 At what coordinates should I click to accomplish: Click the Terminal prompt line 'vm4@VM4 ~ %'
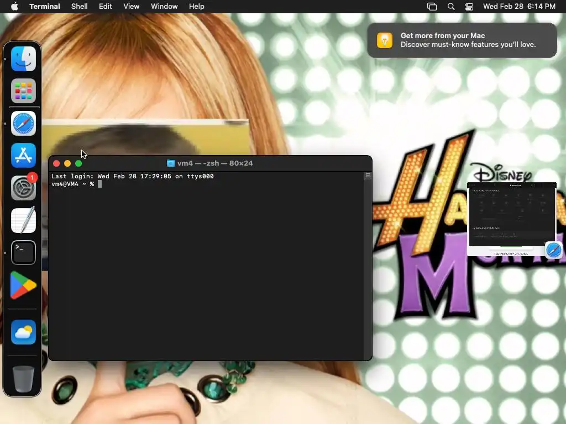click(73, 184)
